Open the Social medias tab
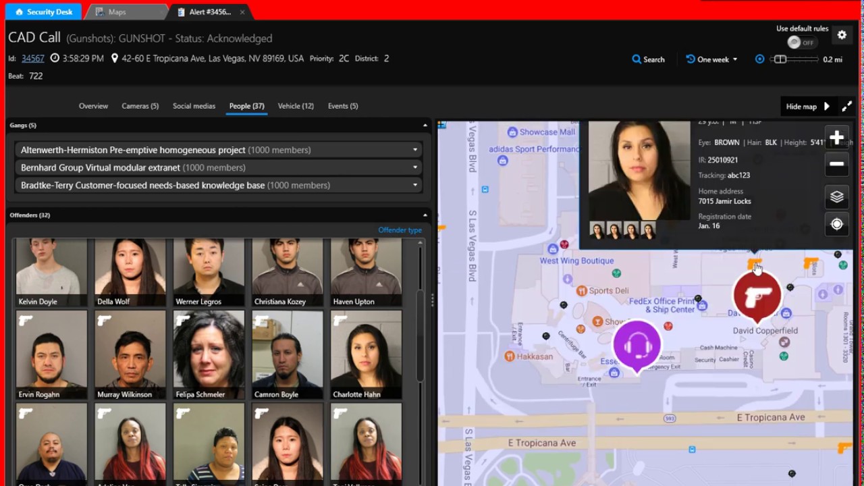 click(194, 106)
